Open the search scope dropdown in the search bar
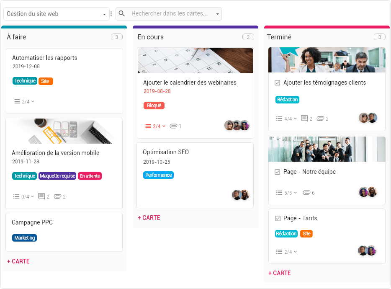The image size is (391, 289). click(x=217, y=13)
